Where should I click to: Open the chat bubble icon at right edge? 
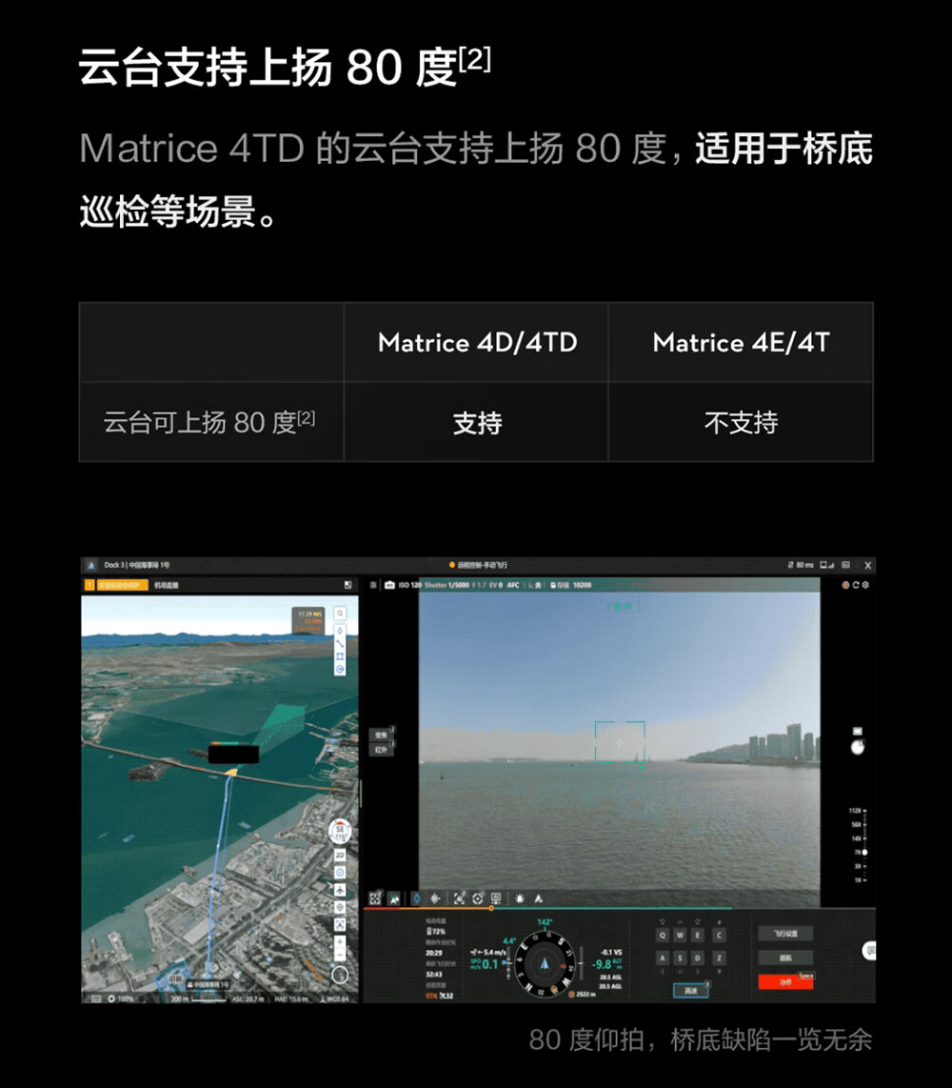869,951
